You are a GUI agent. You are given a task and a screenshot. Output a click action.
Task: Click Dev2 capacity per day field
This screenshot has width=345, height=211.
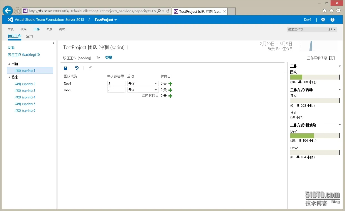(116, 90)
